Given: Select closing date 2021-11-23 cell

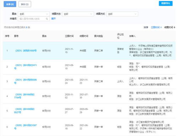Looking at the screenshot, I should pyautogui.click(x=84, y=81).
